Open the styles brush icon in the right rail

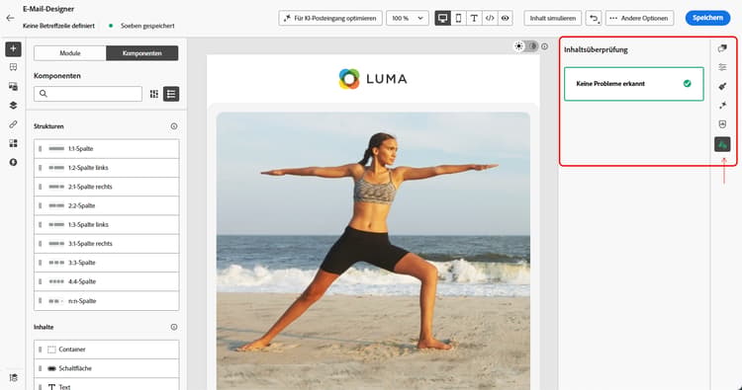click(x=722, y=87)
